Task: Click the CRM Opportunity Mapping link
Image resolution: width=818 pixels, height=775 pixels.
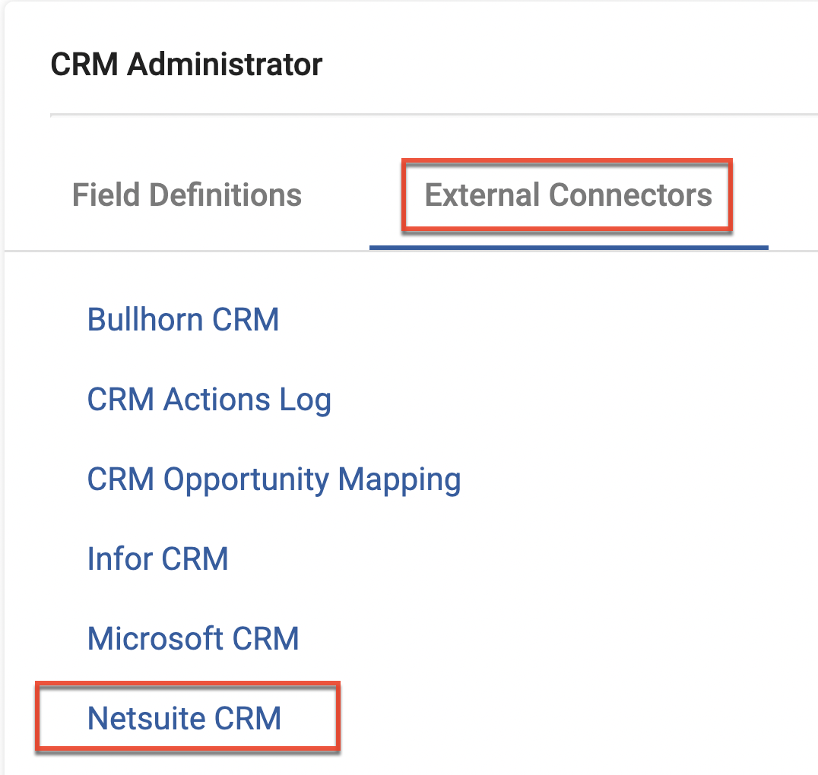Action: pyautogui.click(x=274, y=479)
